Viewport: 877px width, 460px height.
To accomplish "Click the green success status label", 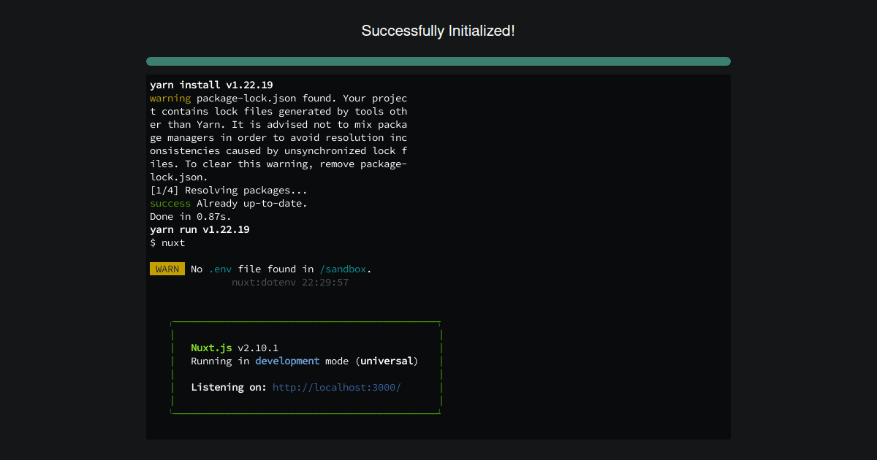I will [x=170, y=203].
